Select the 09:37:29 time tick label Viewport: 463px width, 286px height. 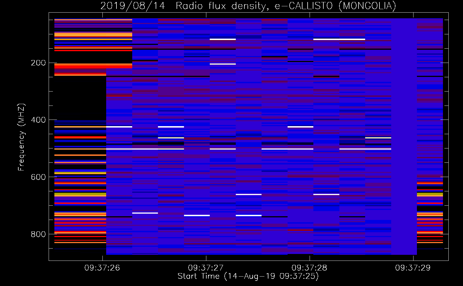pos(413,268)
